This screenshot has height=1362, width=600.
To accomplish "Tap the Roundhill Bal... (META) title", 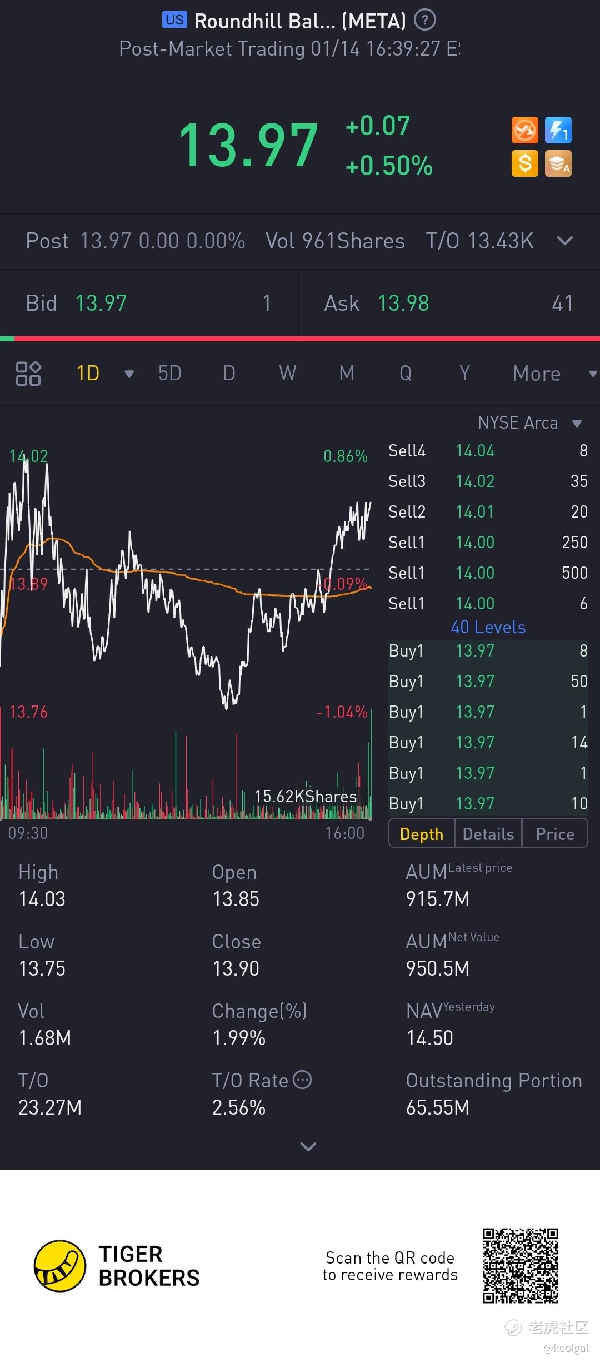I will (301, 21).
